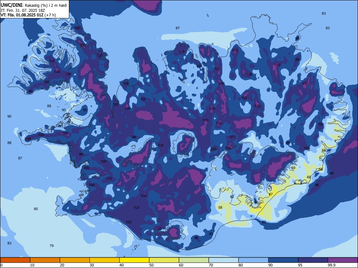The image size is (358, 268).
Task: Click the 10 legend scale label
Action: (32, 265)
